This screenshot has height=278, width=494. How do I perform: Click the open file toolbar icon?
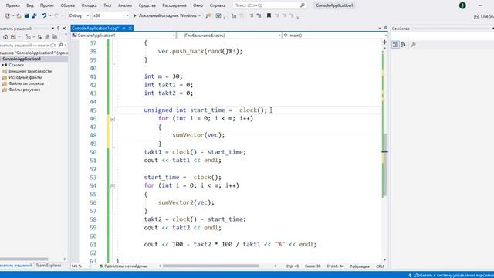click(19, 15)
